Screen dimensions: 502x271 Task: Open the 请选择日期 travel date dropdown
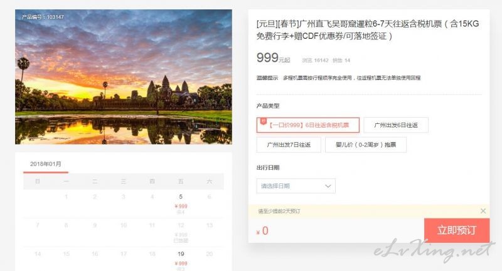[x=296, y=186]
